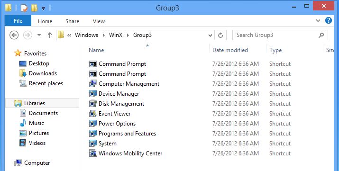
Task: Show hidden breadcrumb path chevrons
Action: click(69, 35)
